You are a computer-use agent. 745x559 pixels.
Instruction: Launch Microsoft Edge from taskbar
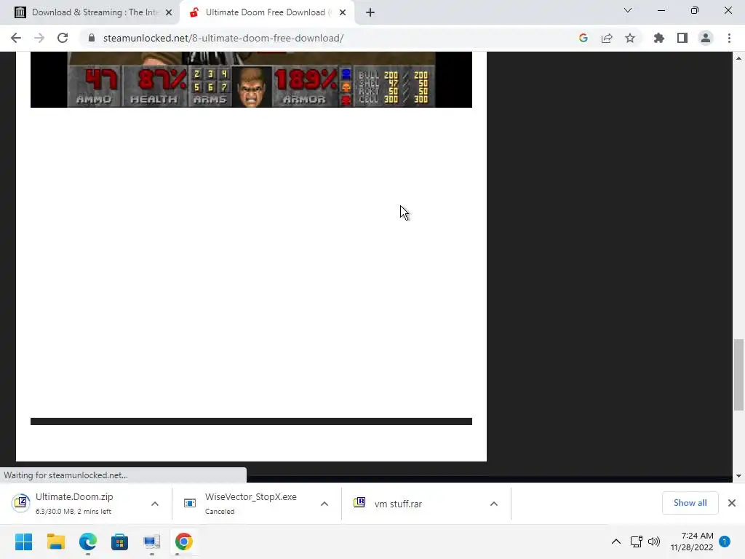88,542
